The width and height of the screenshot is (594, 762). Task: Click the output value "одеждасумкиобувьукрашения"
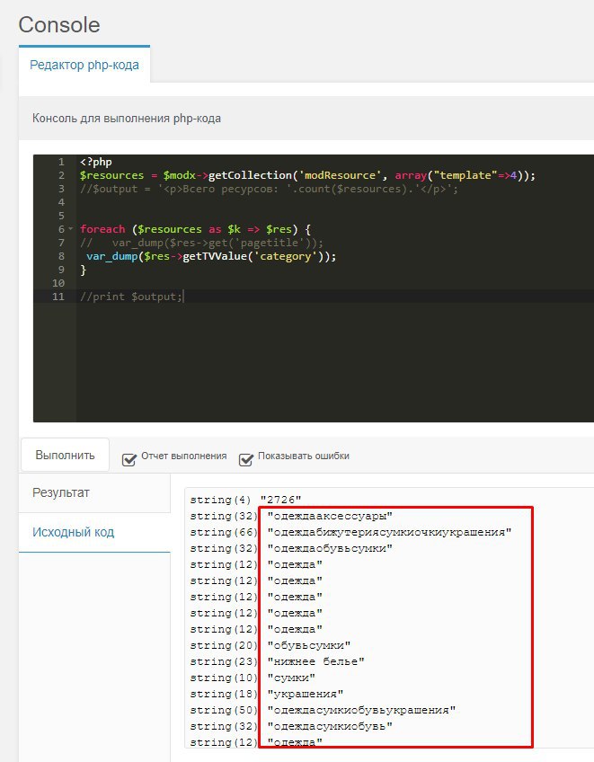361,710
